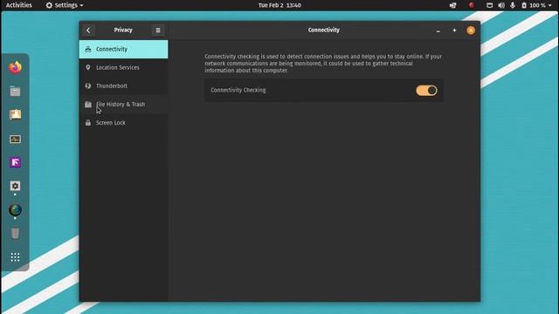Click the microphone icon in top bar

tap(513, 5)
